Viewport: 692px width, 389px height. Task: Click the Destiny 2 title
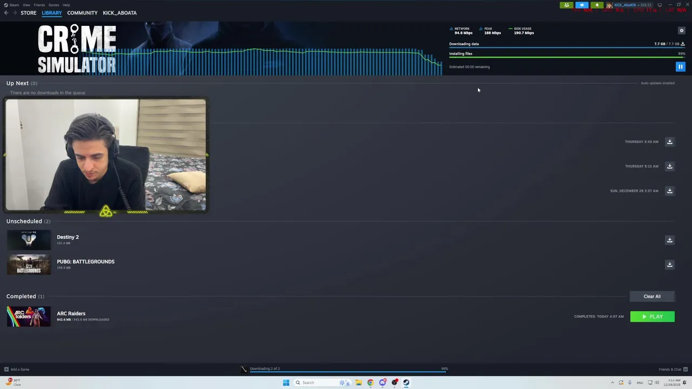[x=68, y=237]
